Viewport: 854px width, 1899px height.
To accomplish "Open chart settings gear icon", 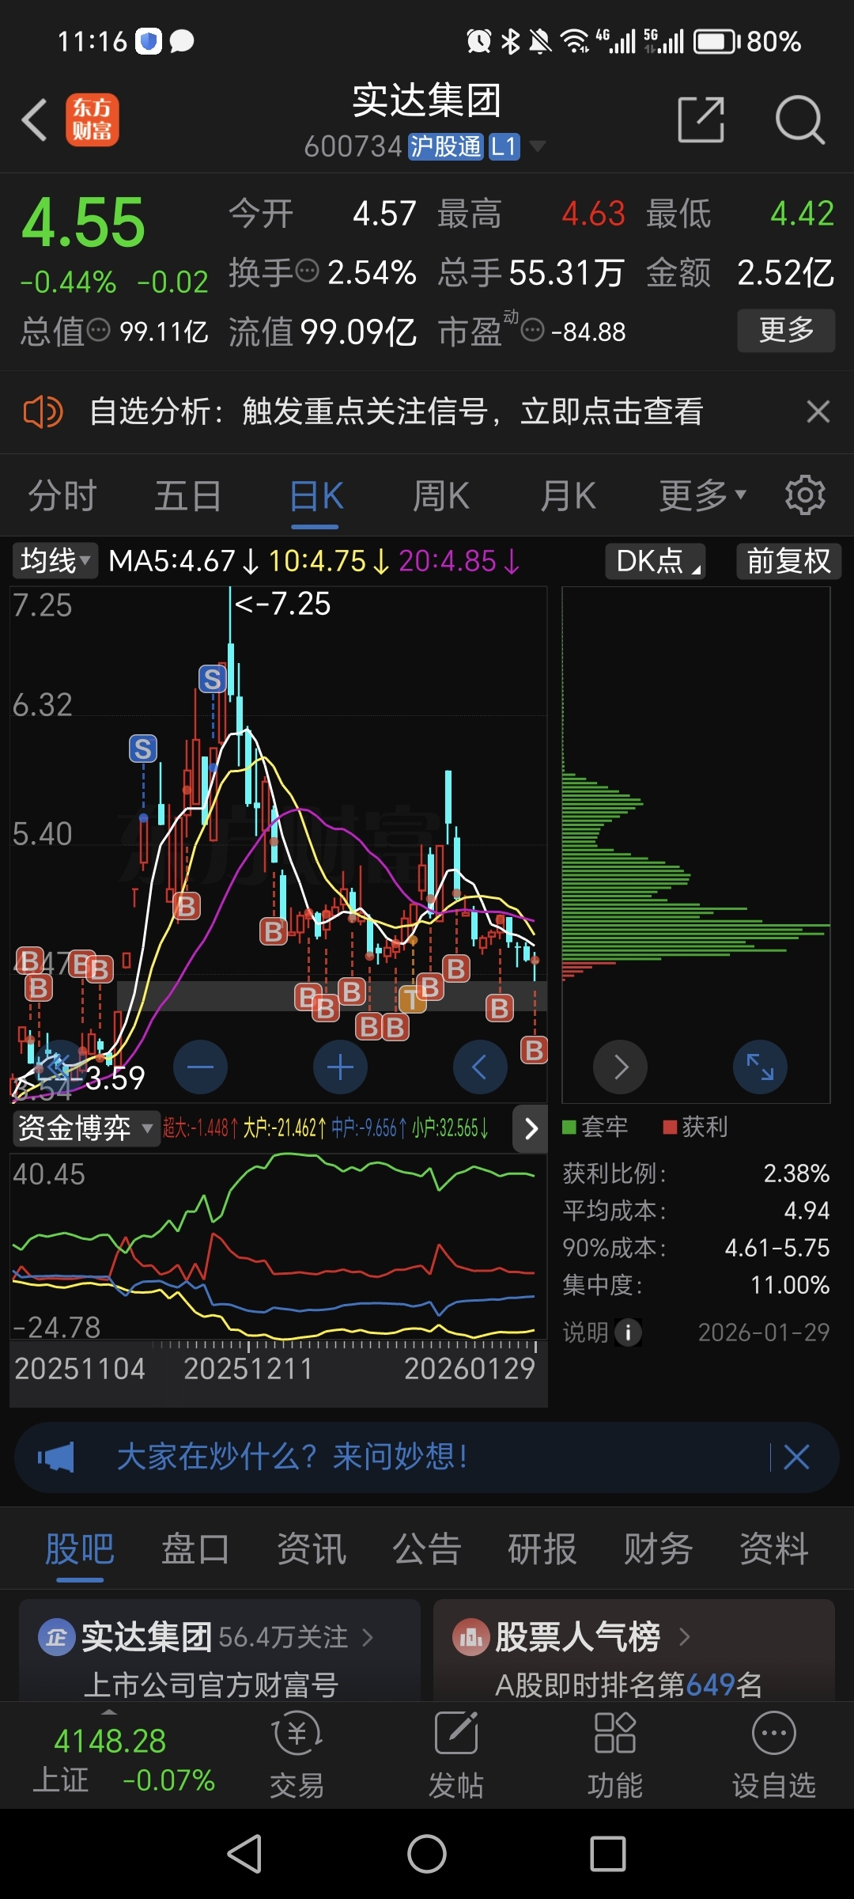I will point(805,496).
